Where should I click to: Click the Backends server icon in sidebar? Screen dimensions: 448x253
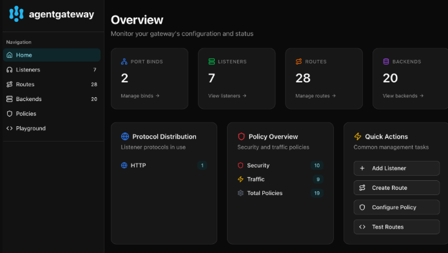click(10, 99)
